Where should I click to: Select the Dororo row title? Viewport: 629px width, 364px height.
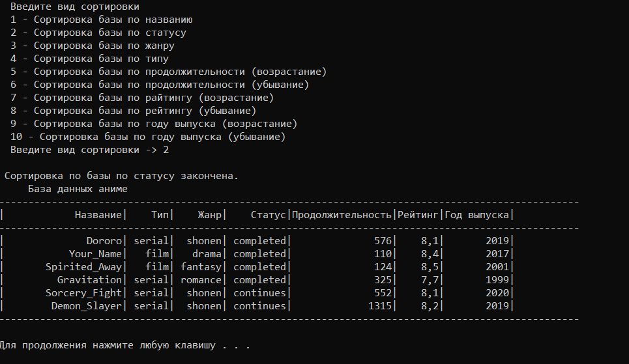(104, 241)
